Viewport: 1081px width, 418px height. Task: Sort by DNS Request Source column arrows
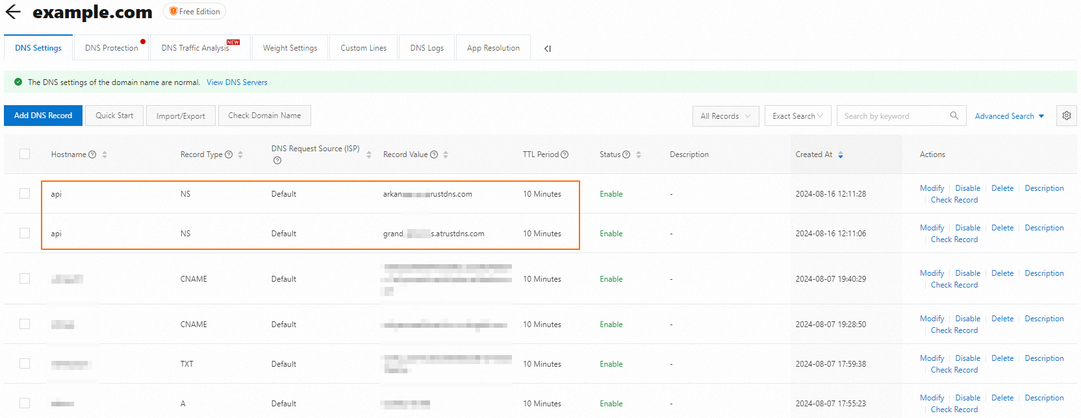(369, 154)
